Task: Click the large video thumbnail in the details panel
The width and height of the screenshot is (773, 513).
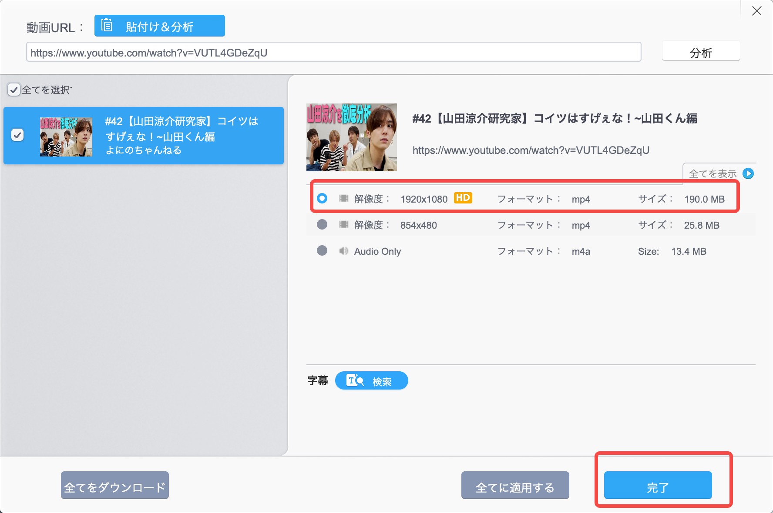Action: pos(352,137)
